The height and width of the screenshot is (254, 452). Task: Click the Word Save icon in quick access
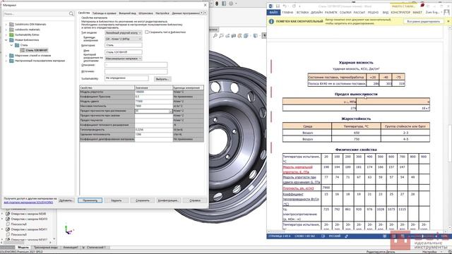pos(278,6)
